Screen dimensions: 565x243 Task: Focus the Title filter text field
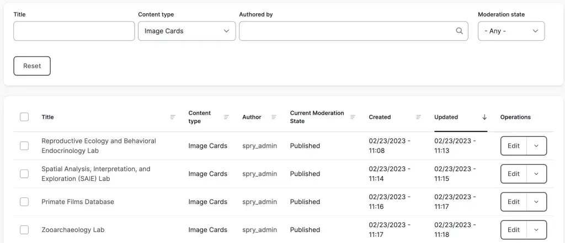tap(74, 31)
